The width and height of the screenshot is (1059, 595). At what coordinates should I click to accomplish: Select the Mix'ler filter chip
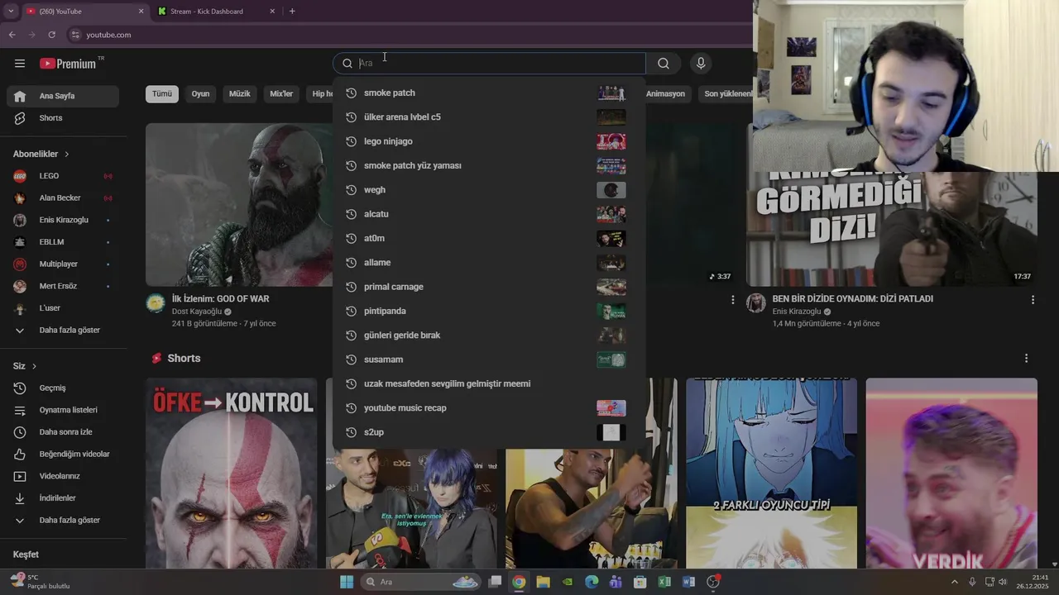click(x=281, y=93)
